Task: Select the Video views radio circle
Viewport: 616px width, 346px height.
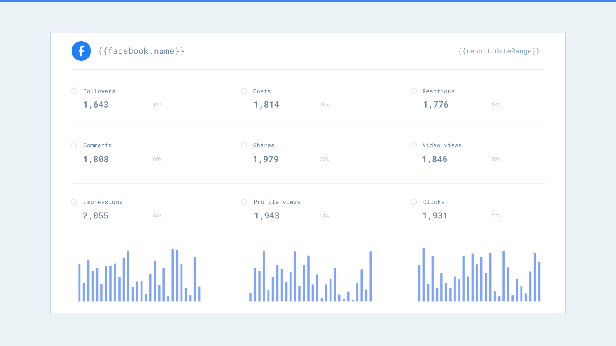Action: point(414,145)
